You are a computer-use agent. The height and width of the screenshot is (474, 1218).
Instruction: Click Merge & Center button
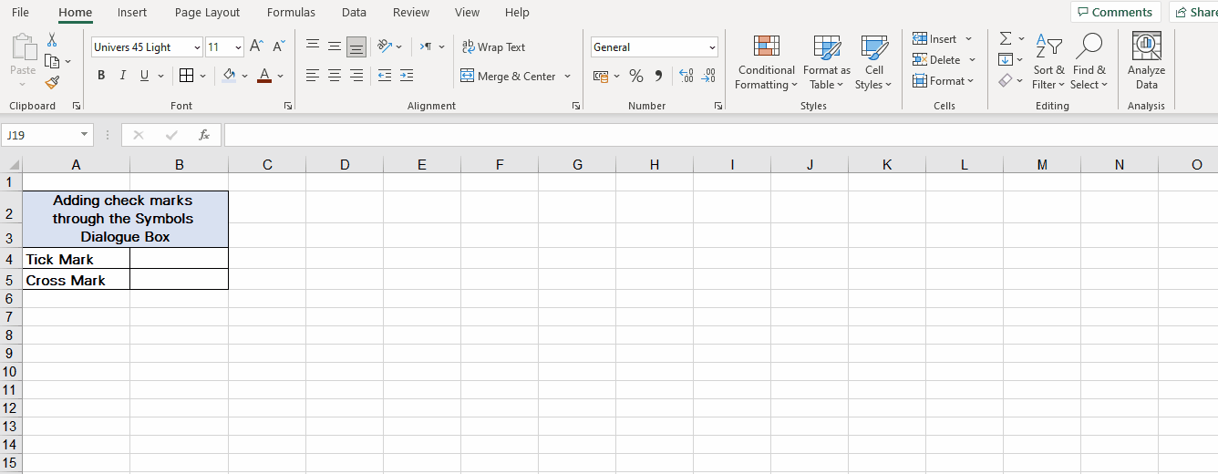click(509, 76)
